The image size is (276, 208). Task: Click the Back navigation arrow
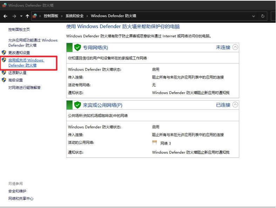point(5,16)
